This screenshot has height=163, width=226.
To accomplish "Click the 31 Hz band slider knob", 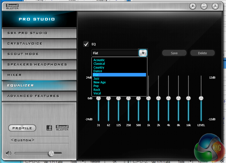I will 98,98.
